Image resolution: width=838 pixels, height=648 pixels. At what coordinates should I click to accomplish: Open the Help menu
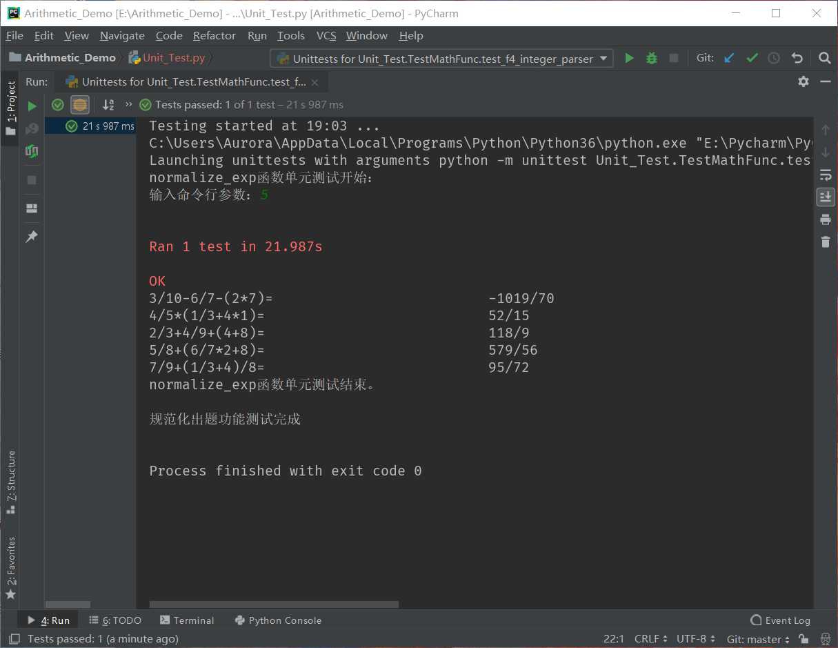click(x=411, y=36)
